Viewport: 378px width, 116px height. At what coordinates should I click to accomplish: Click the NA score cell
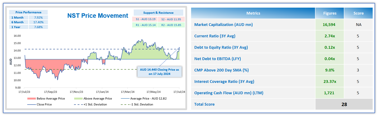(x=358, y=25)
